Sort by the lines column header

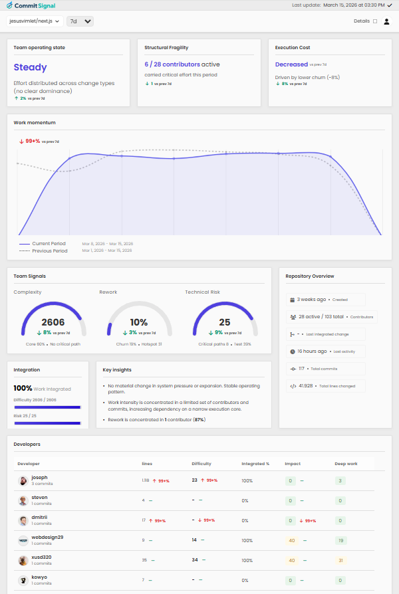[x=147, y=464]
